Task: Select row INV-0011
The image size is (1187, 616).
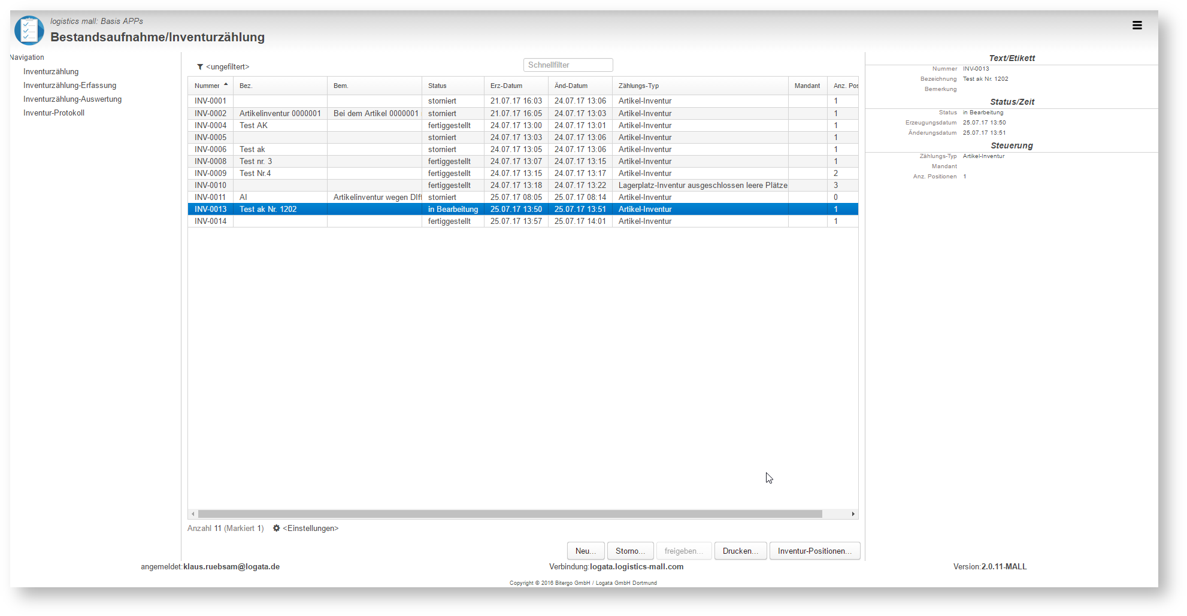Action: 523,197
